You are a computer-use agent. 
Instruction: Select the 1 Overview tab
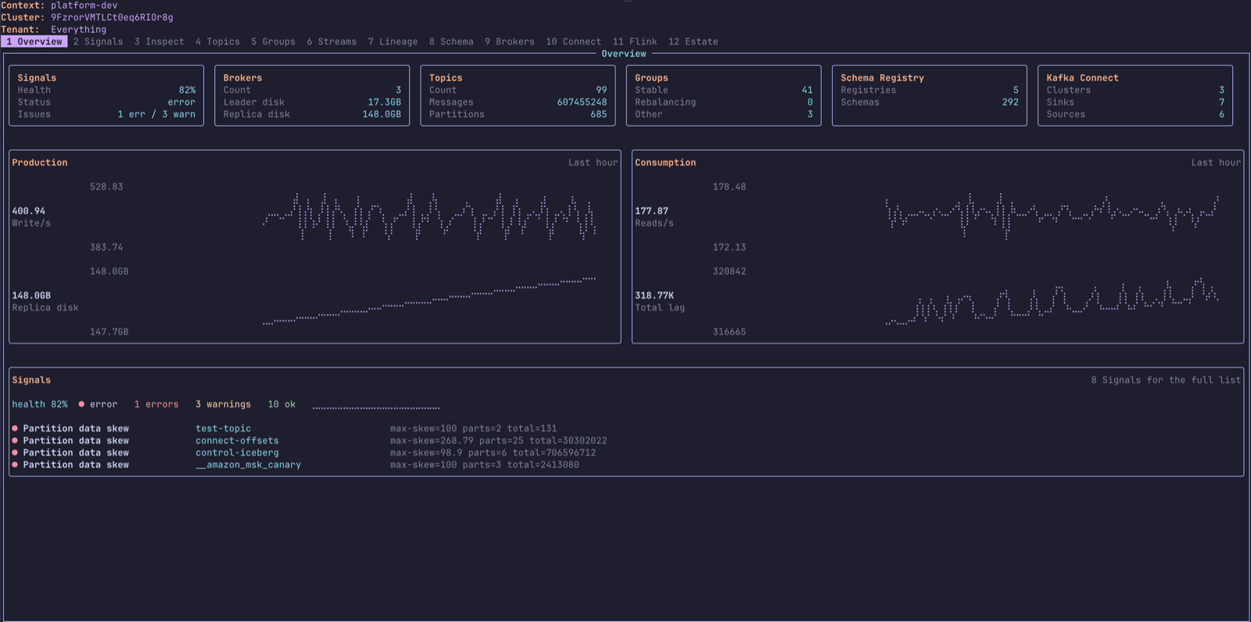click(34, 41)
